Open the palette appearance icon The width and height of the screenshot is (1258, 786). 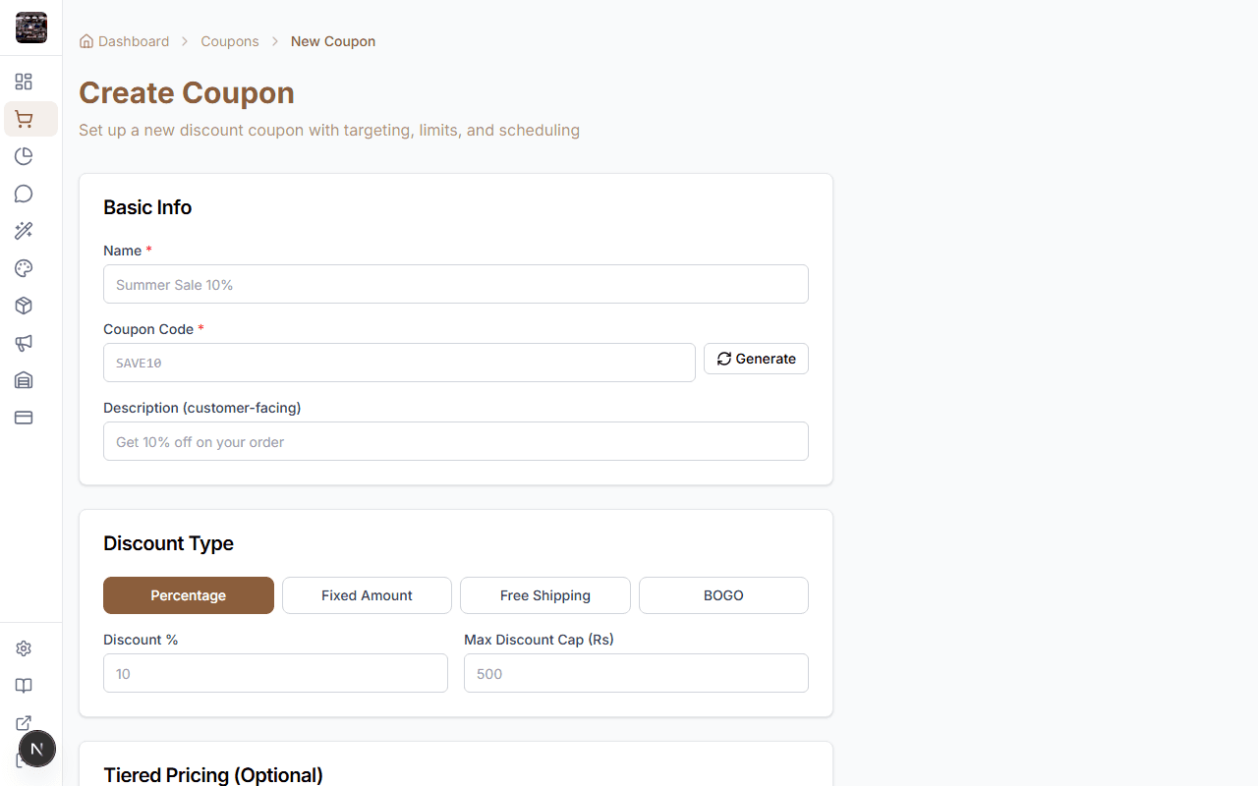point(24,268)
